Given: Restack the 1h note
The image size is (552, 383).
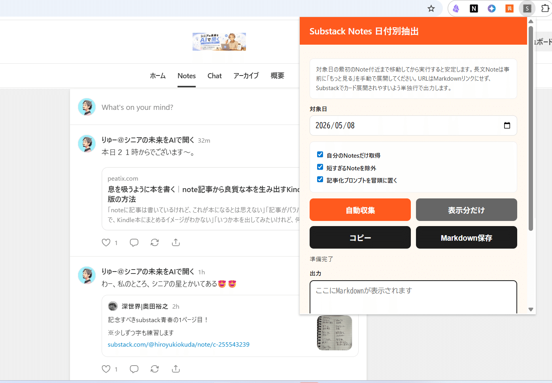Looking at the screenshot, I should coord(155,369).
